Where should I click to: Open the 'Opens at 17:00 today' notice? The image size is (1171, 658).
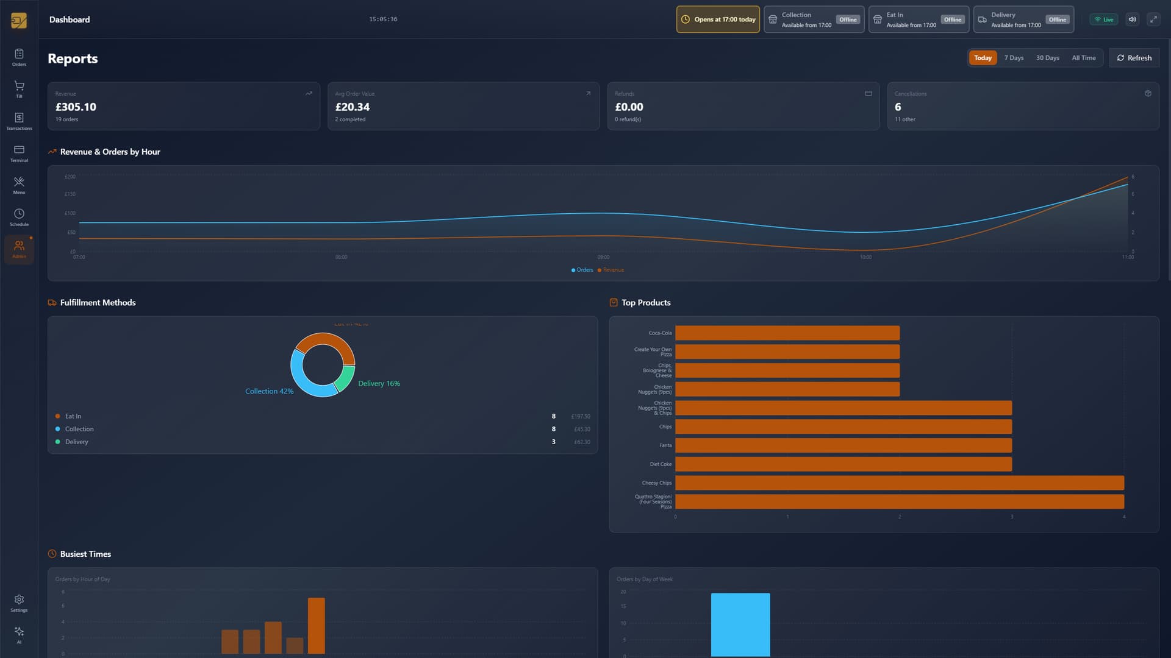[x=718, y=19]
